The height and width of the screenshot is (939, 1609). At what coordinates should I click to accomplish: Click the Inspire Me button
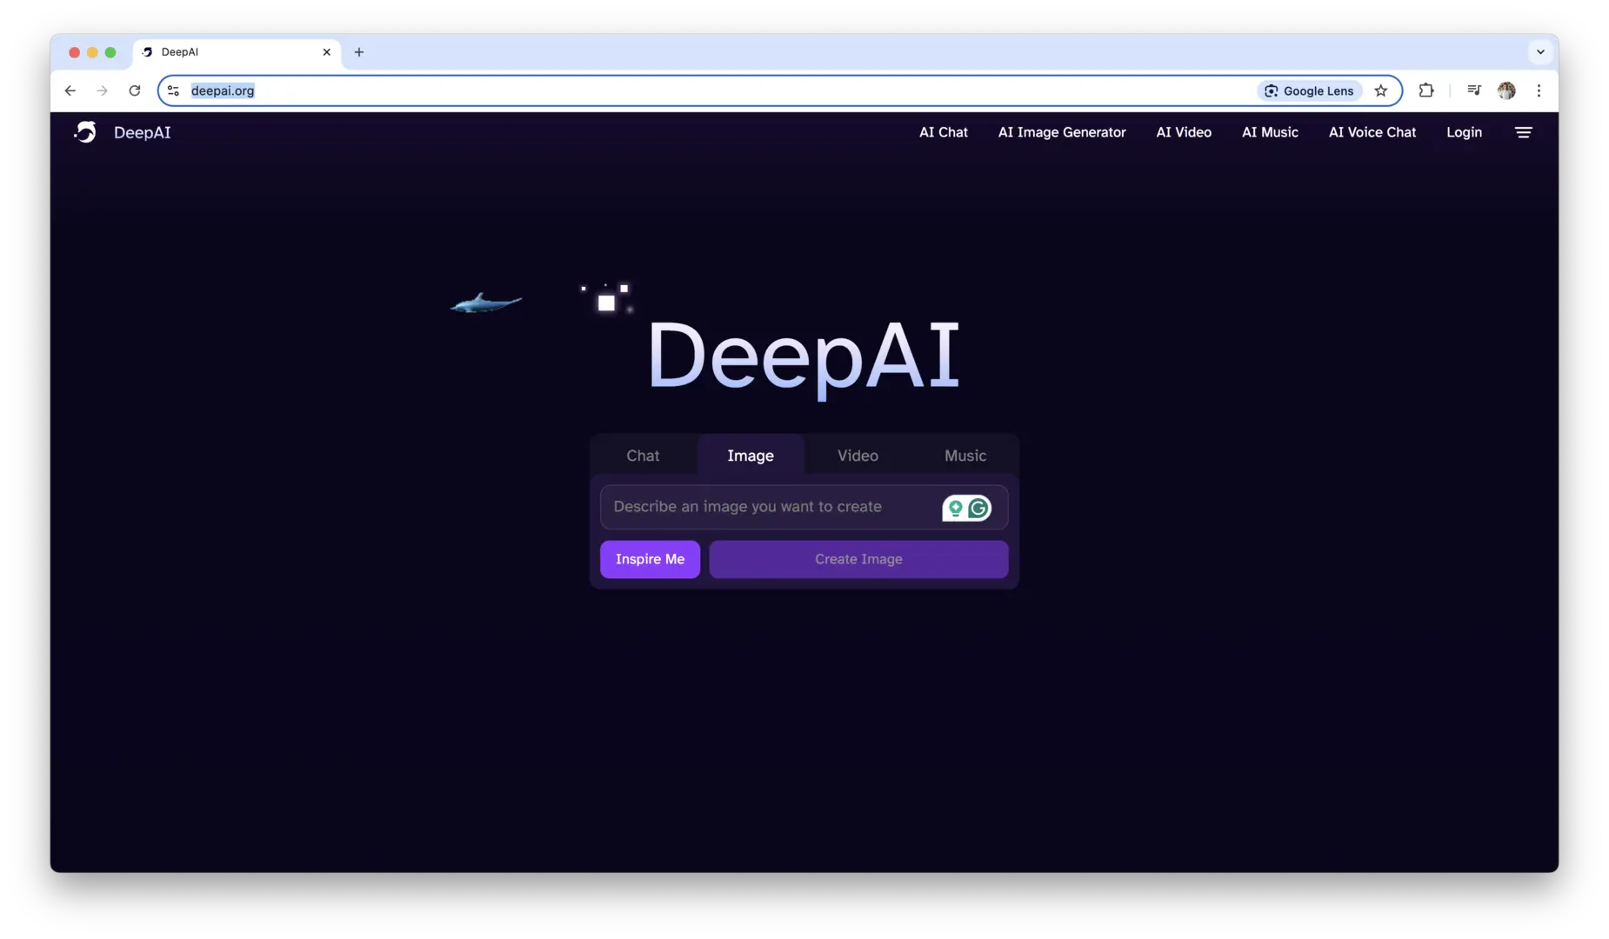(x=650, y=559)
